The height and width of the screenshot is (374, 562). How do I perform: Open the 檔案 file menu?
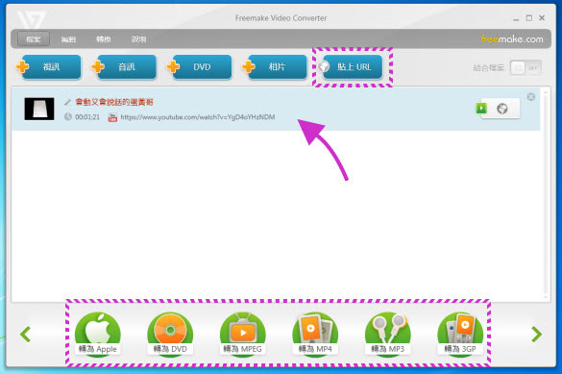(34, 38)
